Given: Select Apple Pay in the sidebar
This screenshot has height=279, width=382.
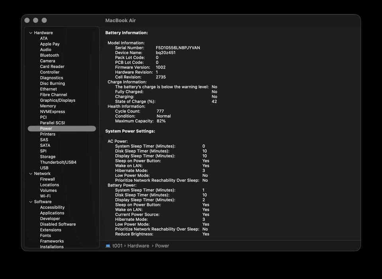Looking at the screenshot, I should tap(50, 44).
